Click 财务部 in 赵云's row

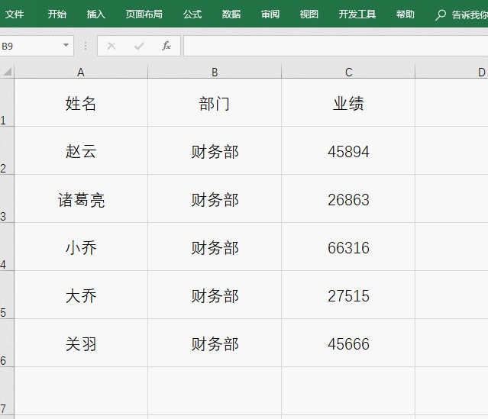[x=215, y=150]
